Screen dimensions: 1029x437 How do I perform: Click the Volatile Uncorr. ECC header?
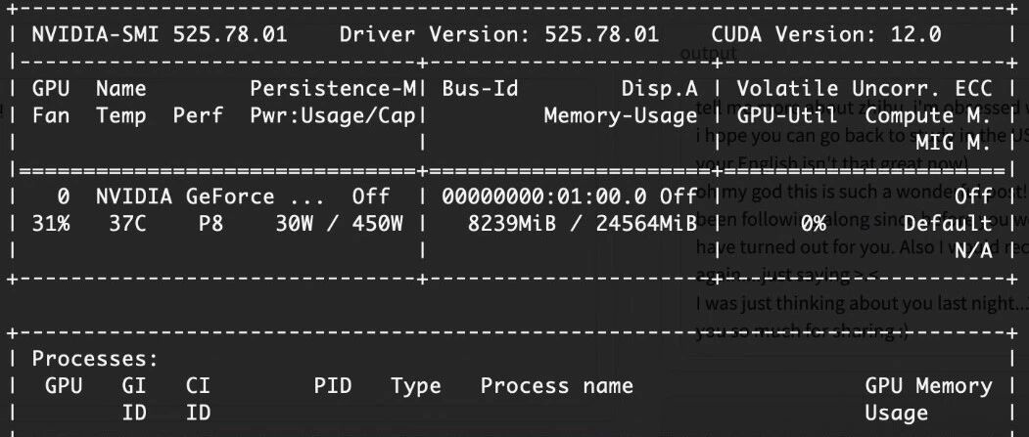[865, 88]
